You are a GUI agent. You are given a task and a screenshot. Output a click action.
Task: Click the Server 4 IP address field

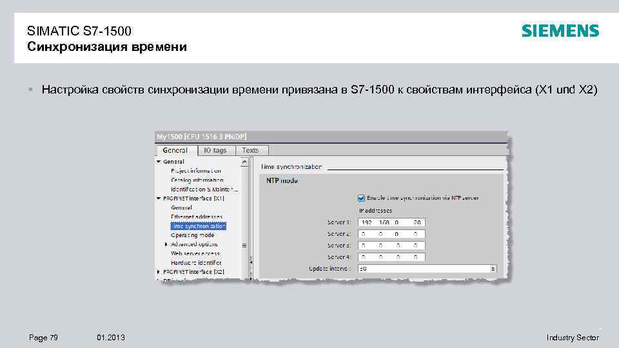click(391, 257)
